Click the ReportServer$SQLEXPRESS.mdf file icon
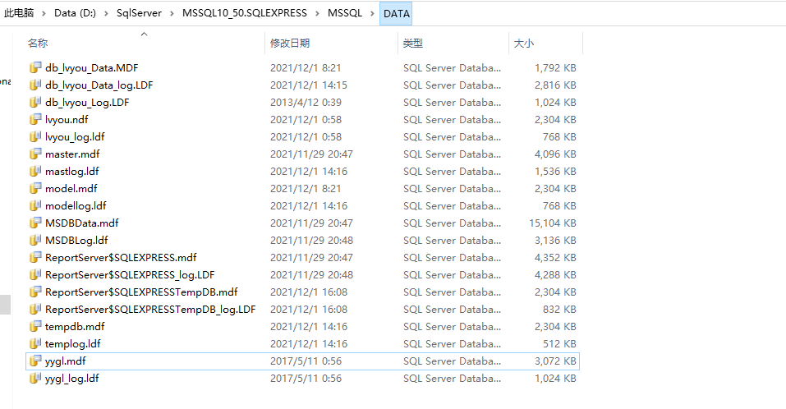 (35, 258)
